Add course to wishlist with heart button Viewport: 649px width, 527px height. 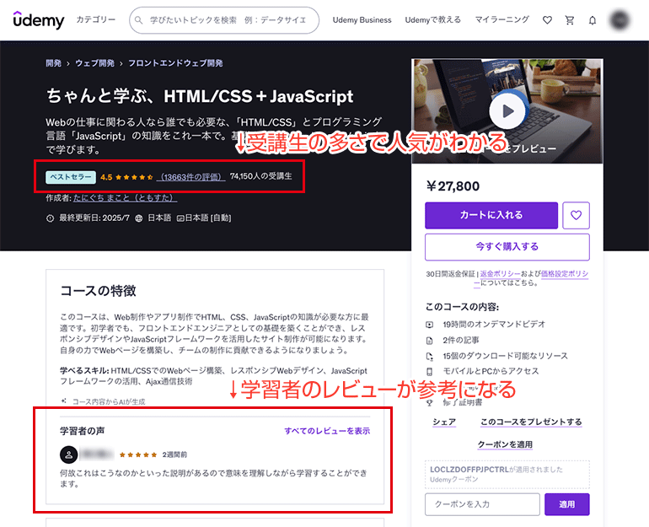pyautogui.click(x=576, y=215)
